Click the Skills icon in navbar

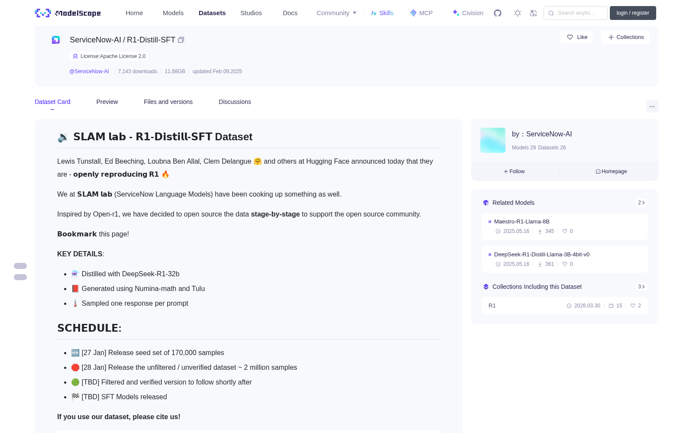(374, 13)
